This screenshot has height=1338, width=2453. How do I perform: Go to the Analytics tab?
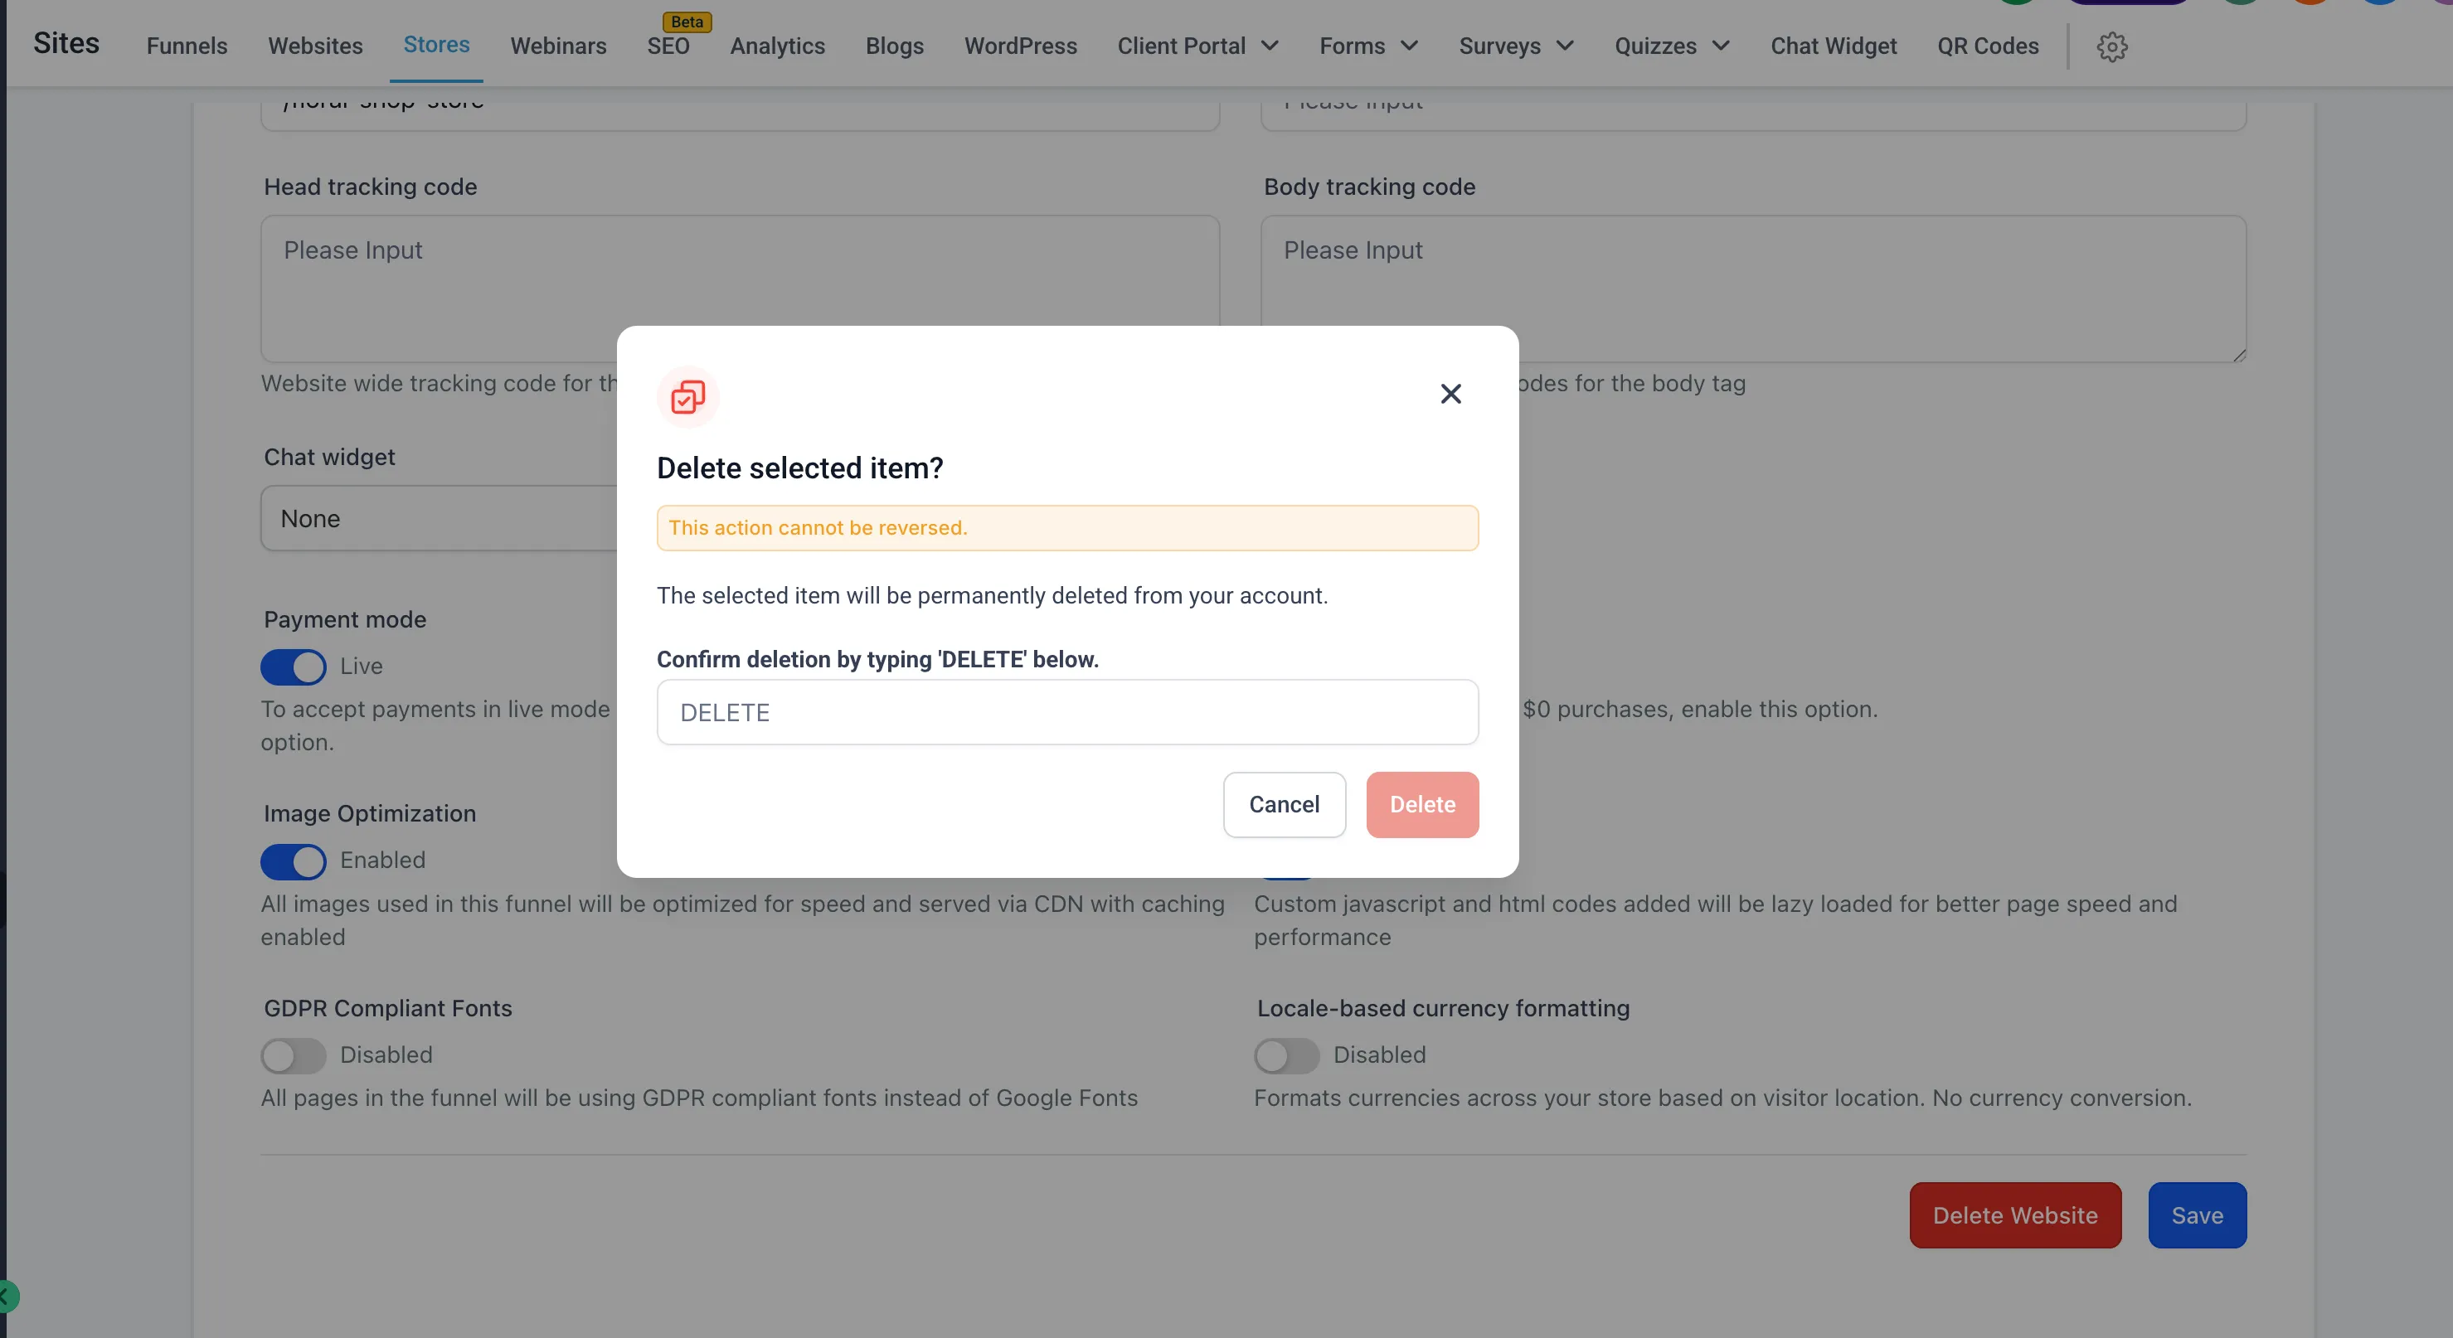777,46
